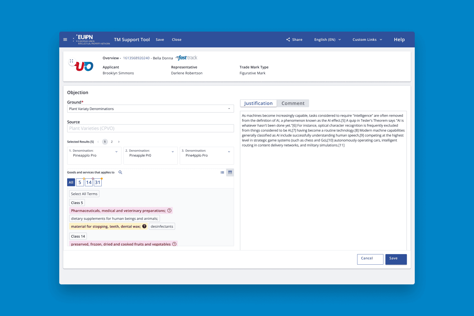The image size is (474, 316).
Task: Select the grouped table view icon
Action: click(230, 172)
